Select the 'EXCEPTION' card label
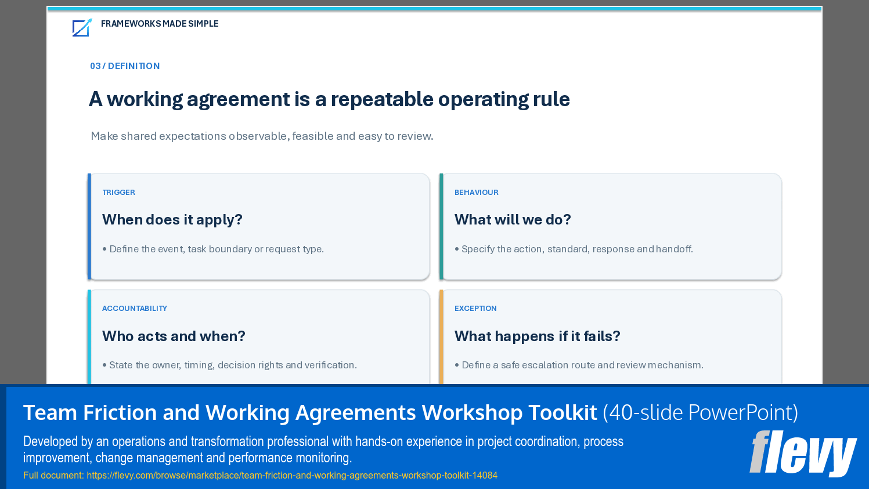The image size is (869, 489). [x=475, y=308]
